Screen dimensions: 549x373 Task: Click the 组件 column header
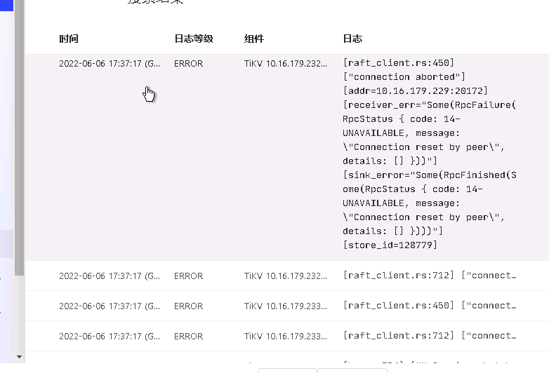coord(254,39)
